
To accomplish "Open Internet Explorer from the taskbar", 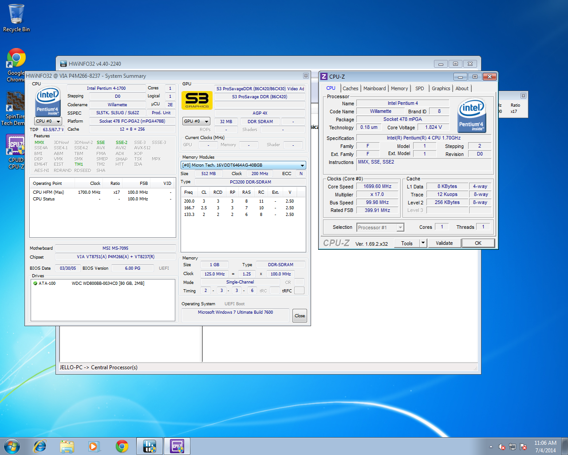I will [40, 446].
